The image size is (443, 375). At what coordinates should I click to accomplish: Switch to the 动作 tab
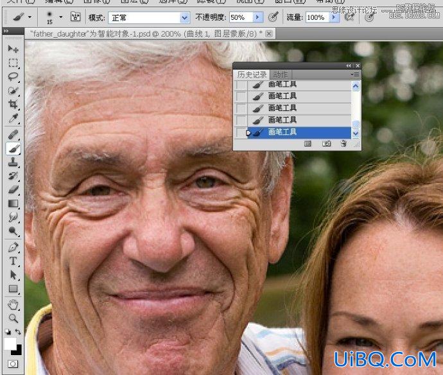coord(281,75)
